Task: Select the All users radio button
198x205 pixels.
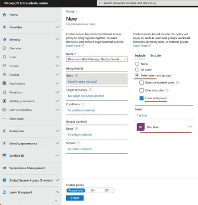Action: pyautogui.click(x=137, y=70)
